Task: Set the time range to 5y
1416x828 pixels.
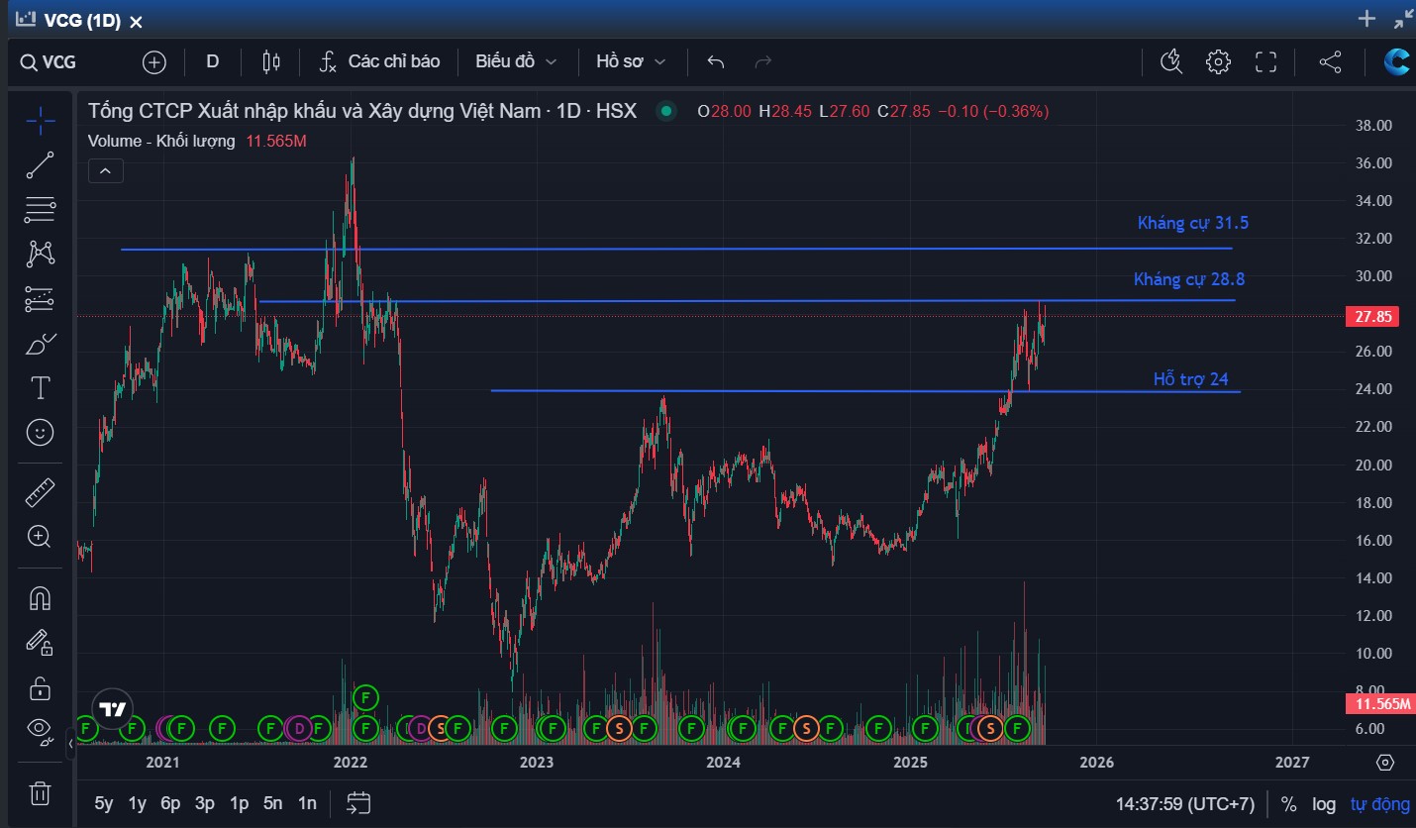Action: point(104,803)
